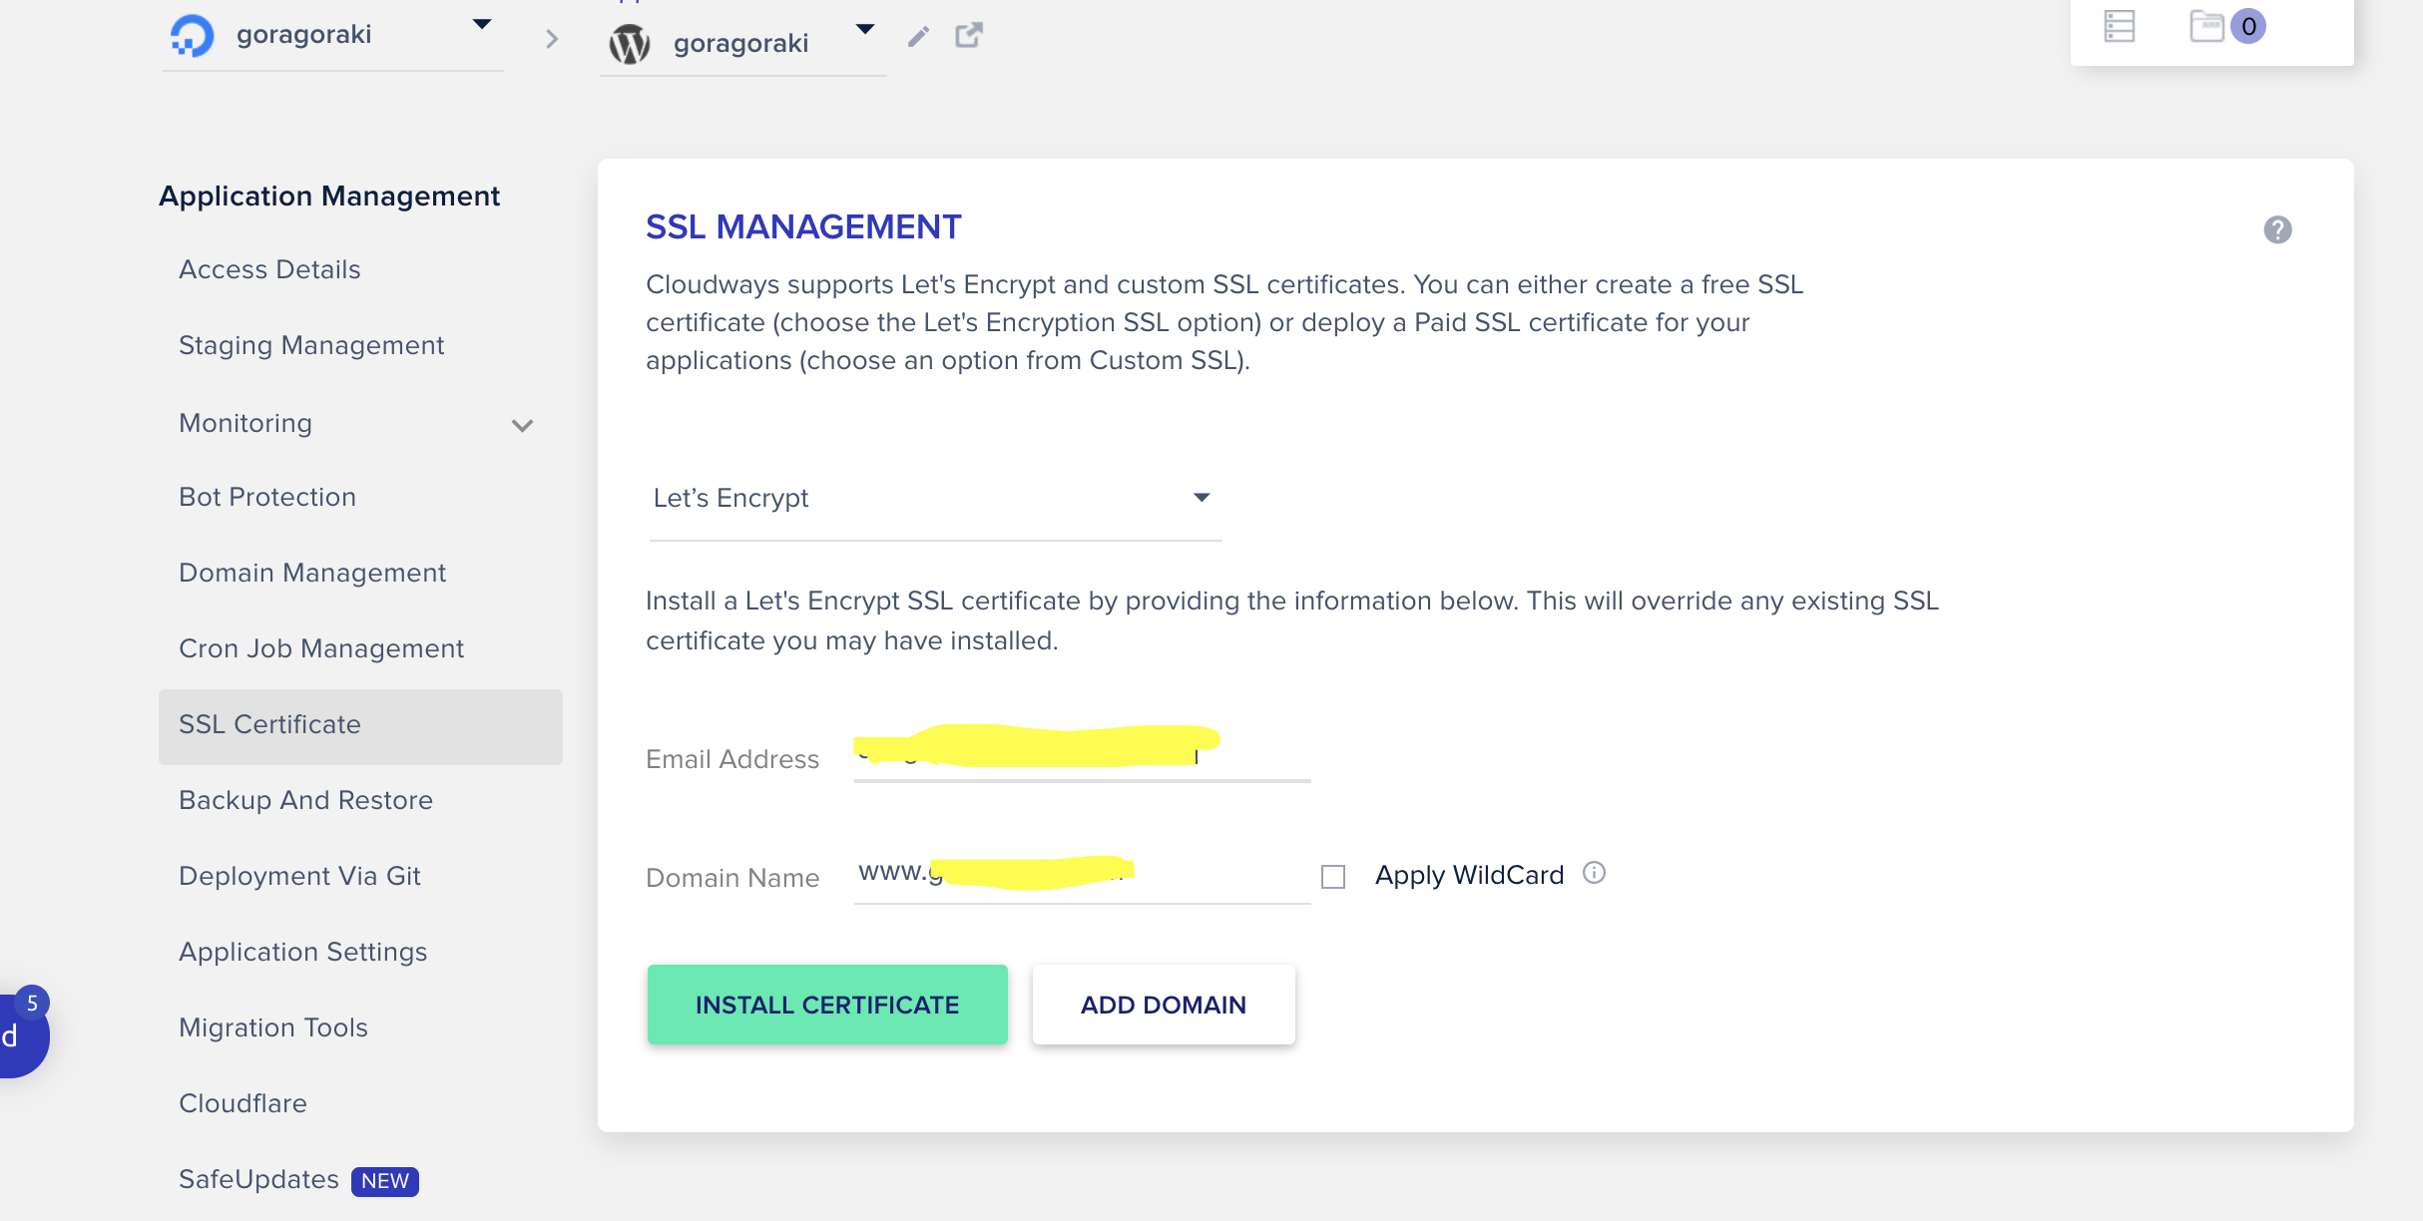The width and height of the screenshot is (2423, 1221).
Task: Click the DigitalOcean server logo icon
Action: point(192,36)
